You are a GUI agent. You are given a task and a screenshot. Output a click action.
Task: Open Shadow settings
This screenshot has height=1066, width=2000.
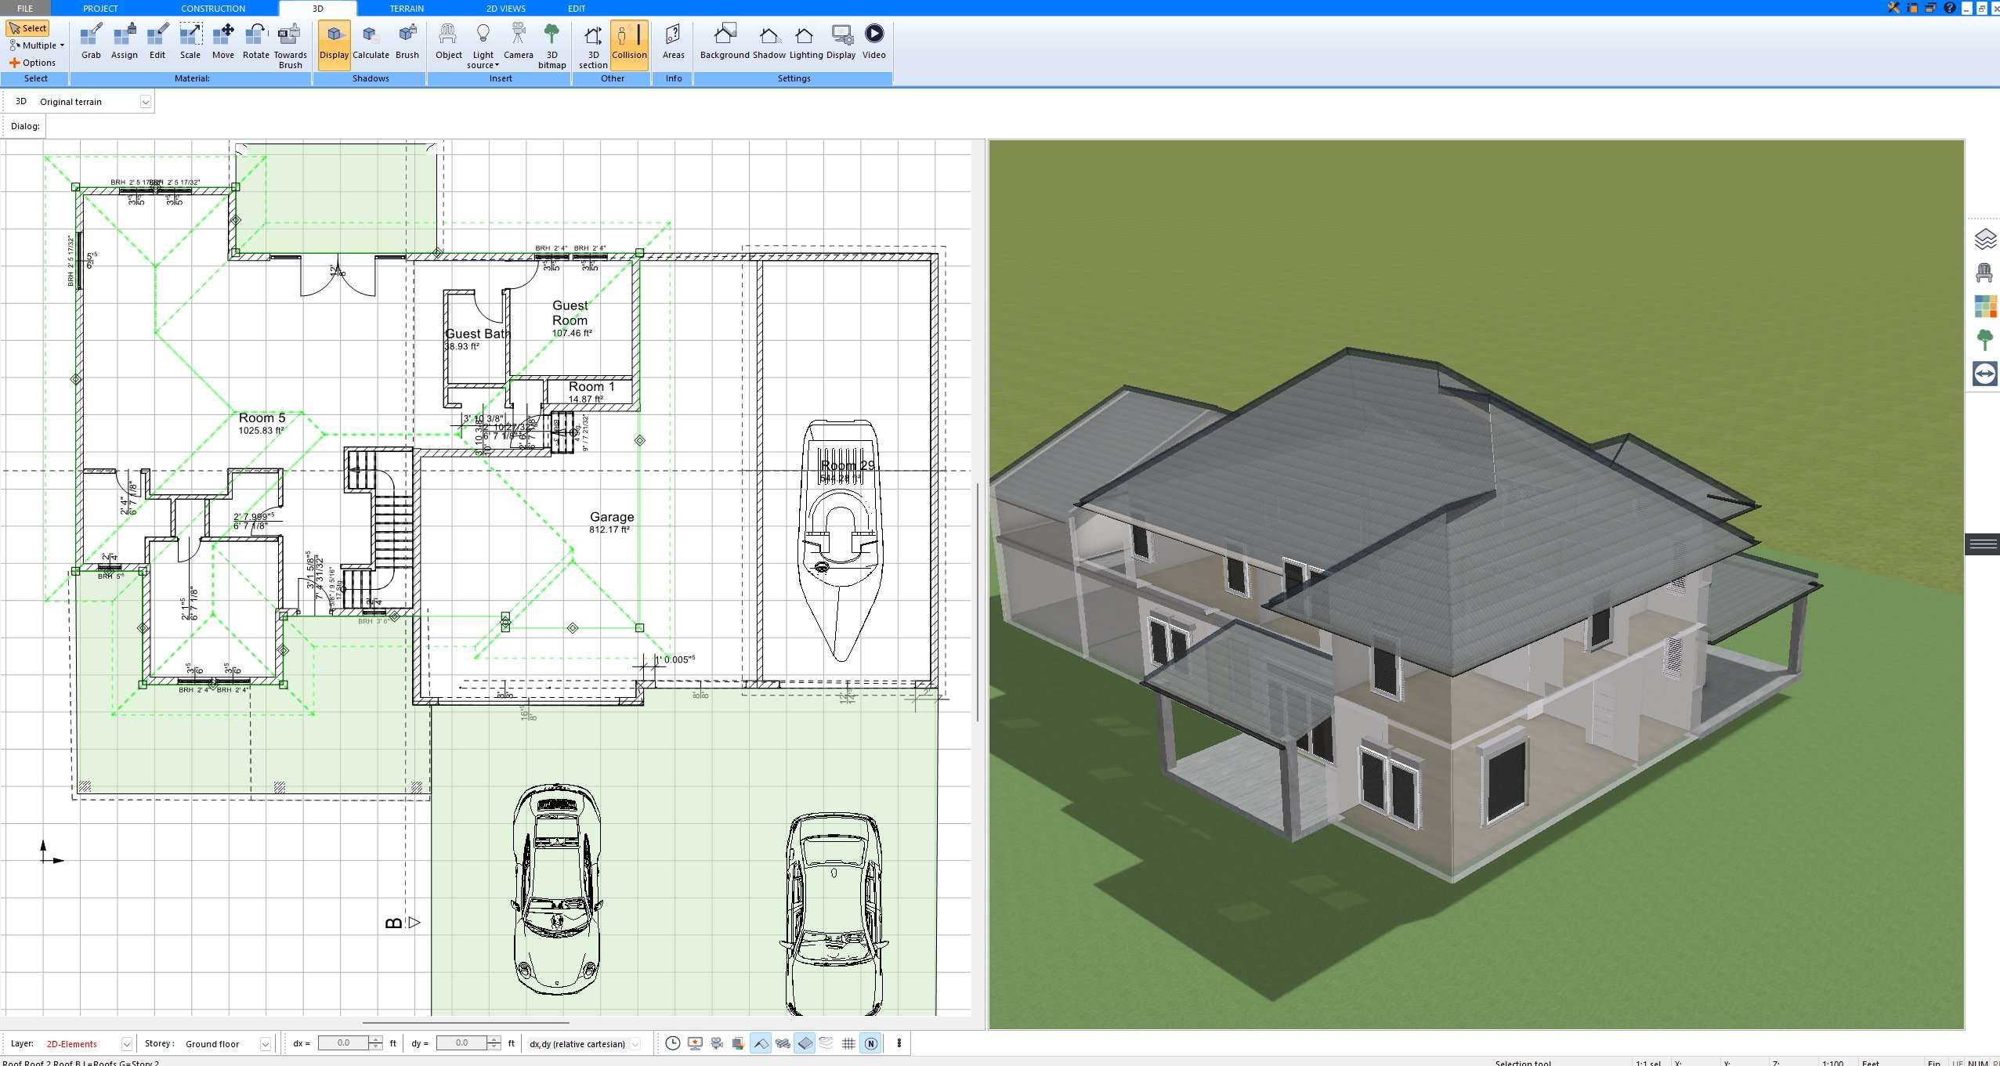coord(769,42)
